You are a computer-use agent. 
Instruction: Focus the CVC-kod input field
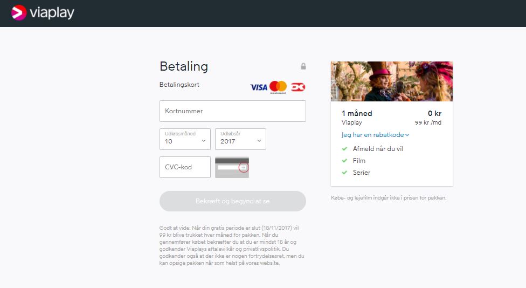[185, 167]
